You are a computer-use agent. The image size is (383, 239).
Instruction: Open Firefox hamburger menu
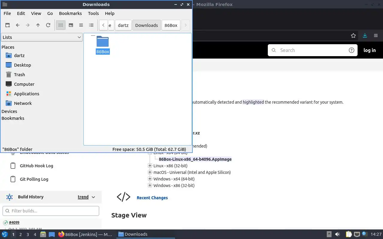pos(376,36)
